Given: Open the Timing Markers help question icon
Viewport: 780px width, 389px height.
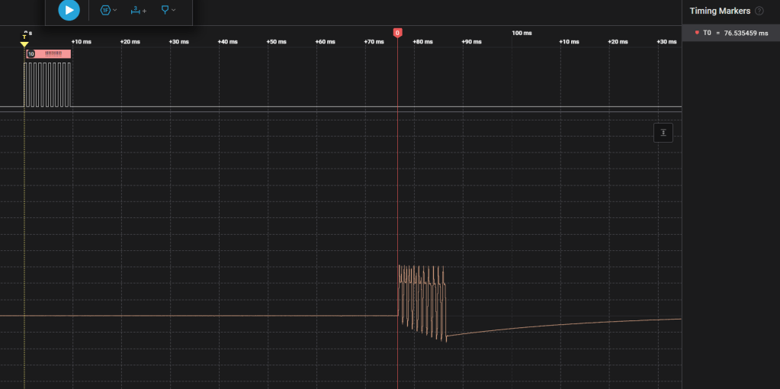Looking at the screenshot, I should [x=759, y=11].
